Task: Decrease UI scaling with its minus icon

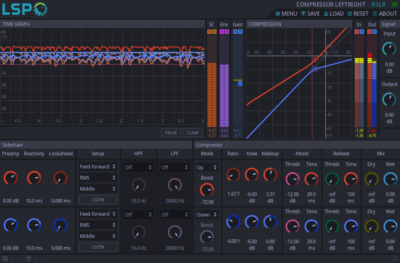Action: 19,259
